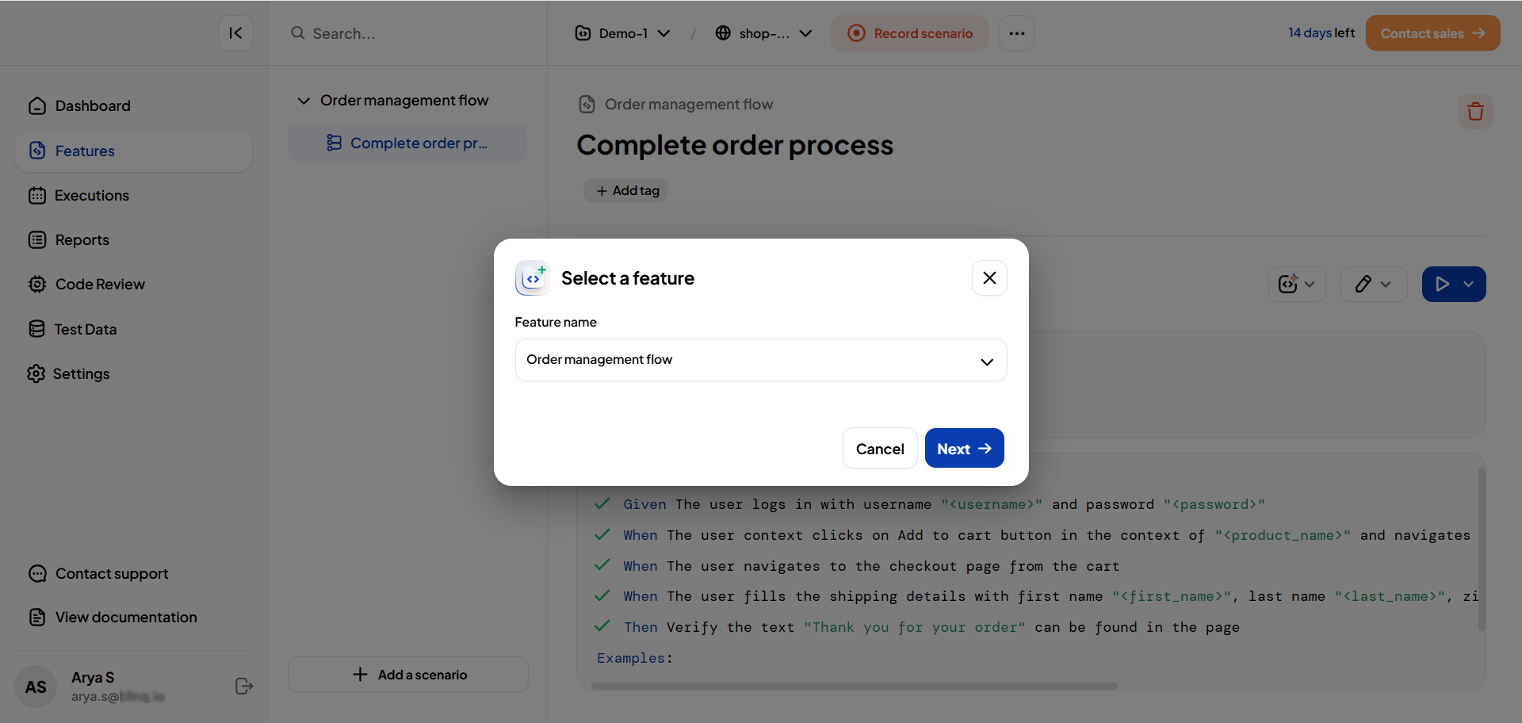Viewport: 1522px width, 723px height.
Task: Open the Feature name dropdown
Action: coord(760,360)
